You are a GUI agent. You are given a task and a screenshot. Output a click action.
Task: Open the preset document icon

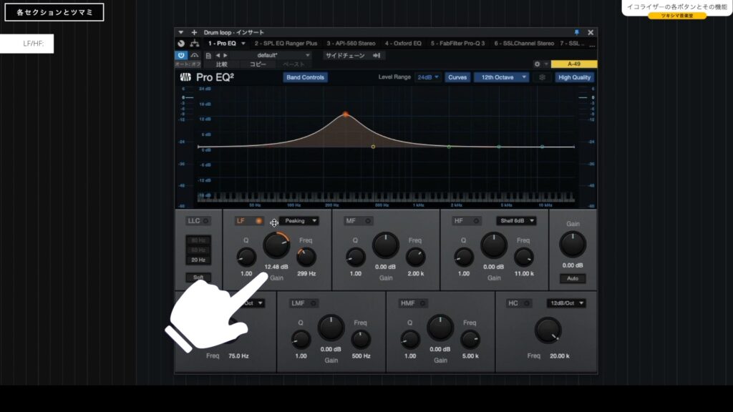tap(208, 56)
